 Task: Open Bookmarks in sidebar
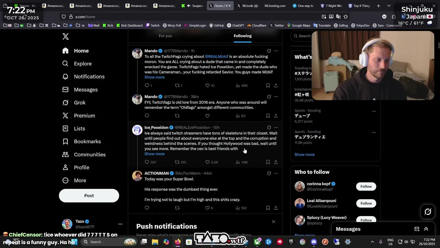click(x=81, y=142)
